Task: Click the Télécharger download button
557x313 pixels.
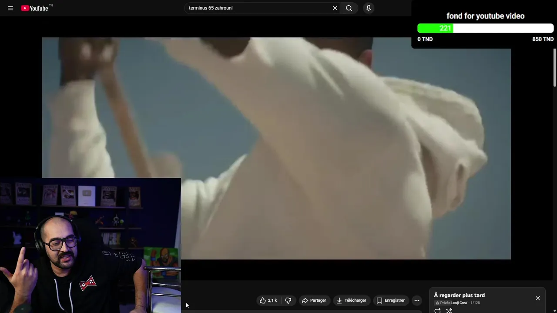Action: (x=351, y=300)
